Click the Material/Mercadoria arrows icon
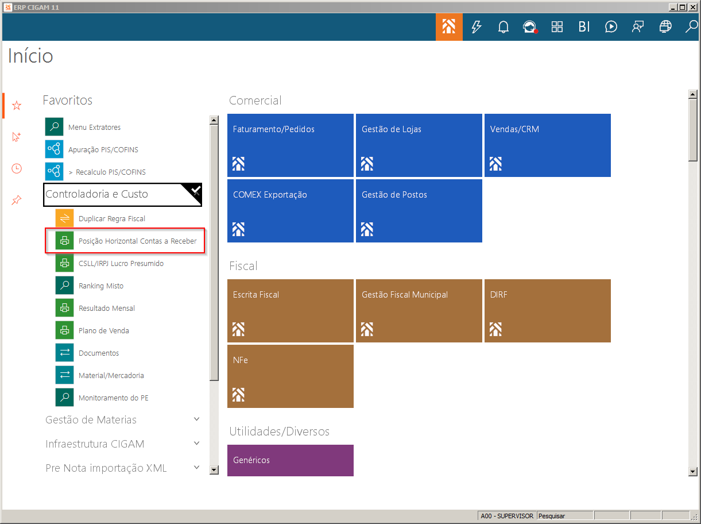701x524 pixels. [65, 375]
